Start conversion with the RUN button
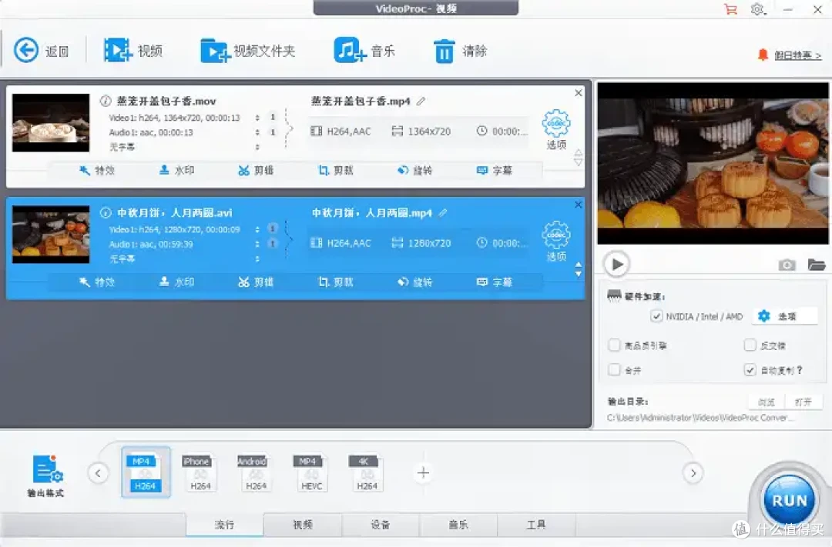The image size is (832, 547). pyautogui.click(x=790, y=500)
